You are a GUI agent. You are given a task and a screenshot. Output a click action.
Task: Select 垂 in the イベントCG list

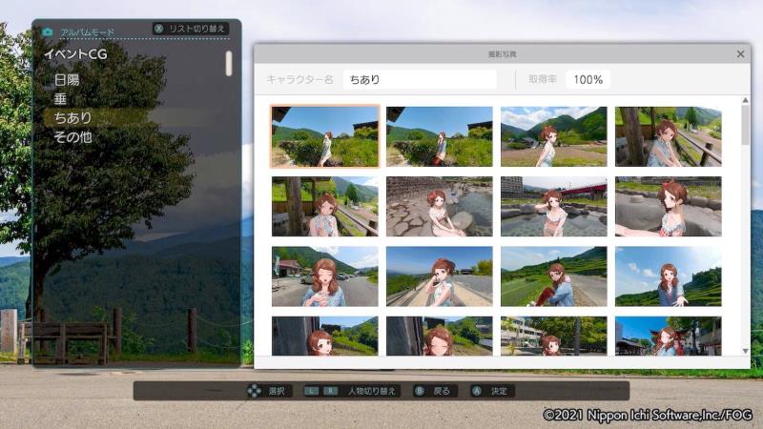tap(60, 99)
